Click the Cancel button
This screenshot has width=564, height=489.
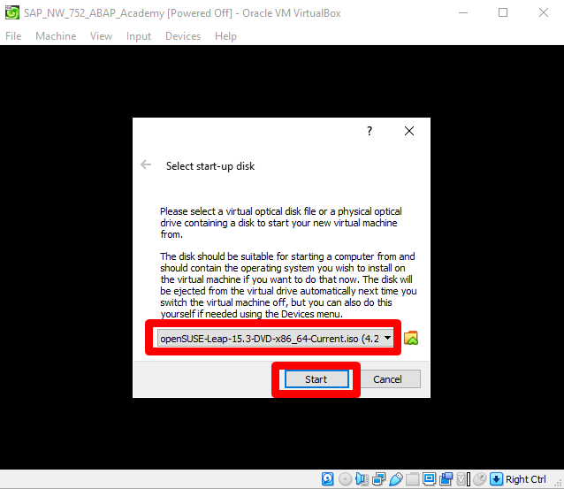coord(387,379)
